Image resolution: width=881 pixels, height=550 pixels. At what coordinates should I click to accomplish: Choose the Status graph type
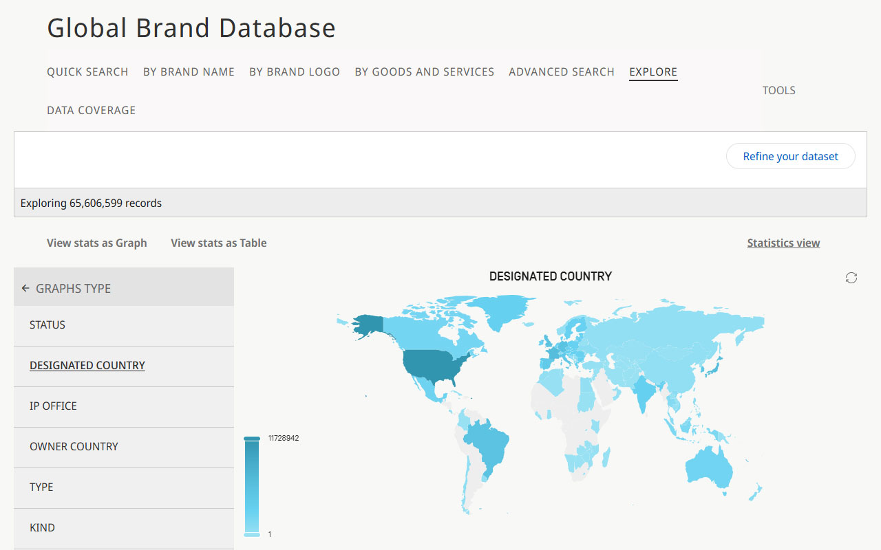[47, 324]
